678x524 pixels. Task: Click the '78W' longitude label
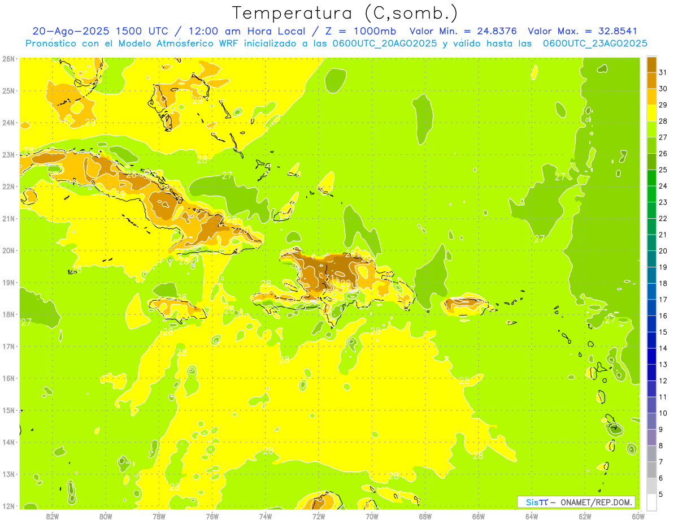point(159,517)
